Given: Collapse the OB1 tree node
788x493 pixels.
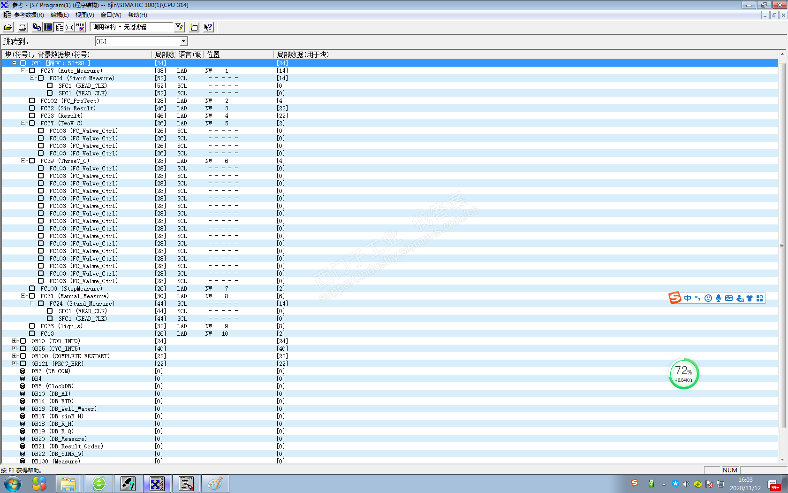Looking at the screenshot, I should (x=14, y=63).
